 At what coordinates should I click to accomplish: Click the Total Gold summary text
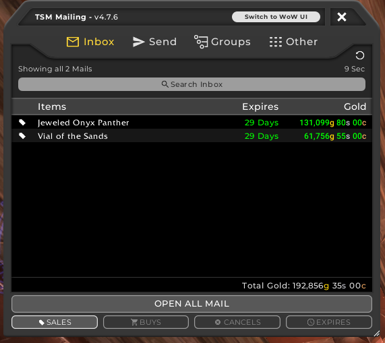click(303, 286)
